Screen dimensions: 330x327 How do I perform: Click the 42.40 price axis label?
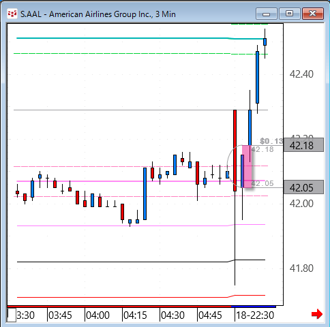[x=301, y=74]
